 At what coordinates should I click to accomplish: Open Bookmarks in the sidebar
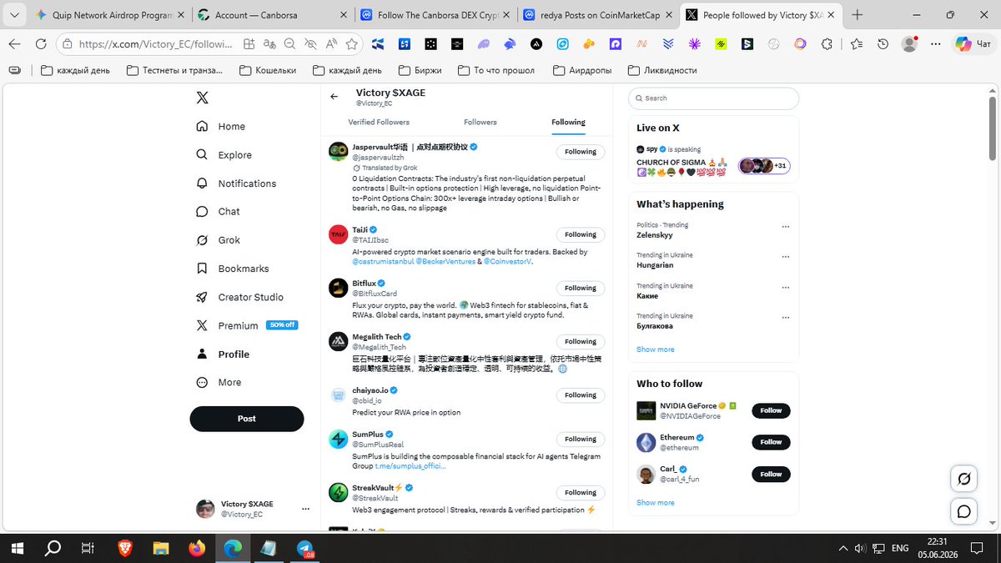(x=232, y=269)
